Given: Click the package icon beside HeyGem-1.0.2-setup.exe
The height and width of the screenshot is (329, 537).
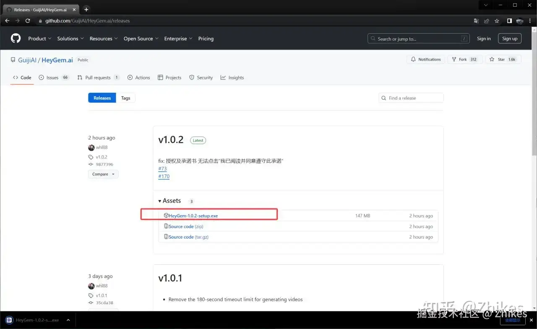Looking at the screenshot, I should (x=166, y=216).
